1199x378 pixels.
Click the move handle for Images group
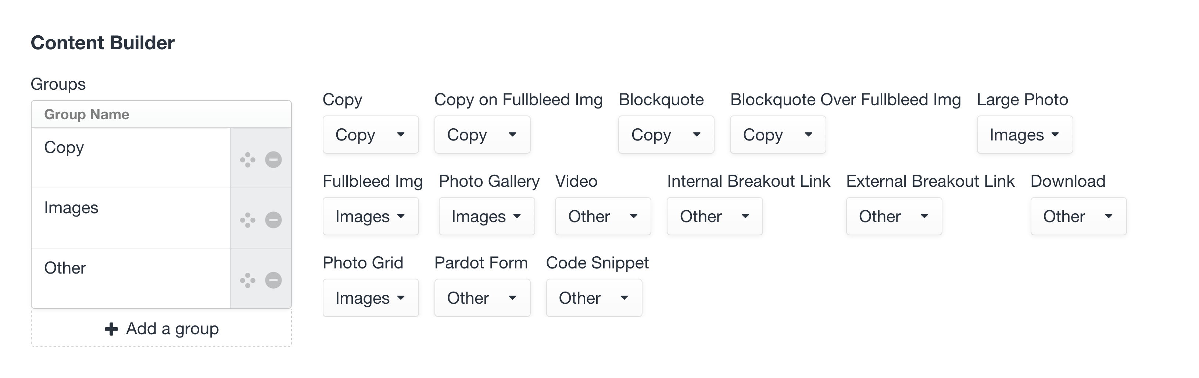(248, 220)
